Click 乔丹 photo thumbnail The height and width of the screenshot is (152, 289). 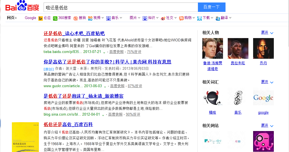click(263, 49)
